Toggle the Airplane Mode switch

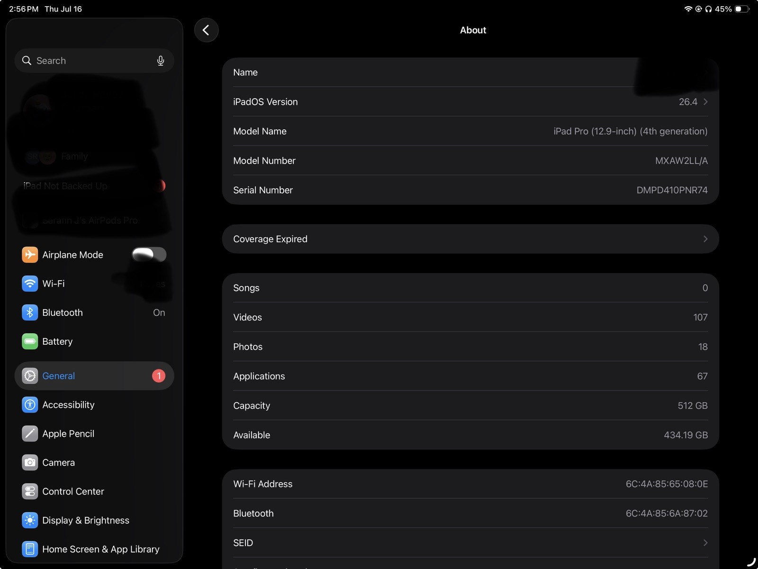pyautogui.click(x=149, y=255)
